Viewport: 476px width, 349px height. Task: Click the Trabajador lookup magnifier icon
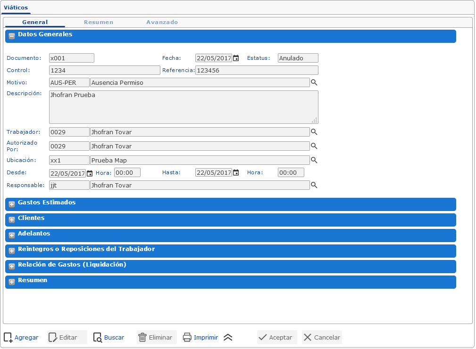(314, 132)
